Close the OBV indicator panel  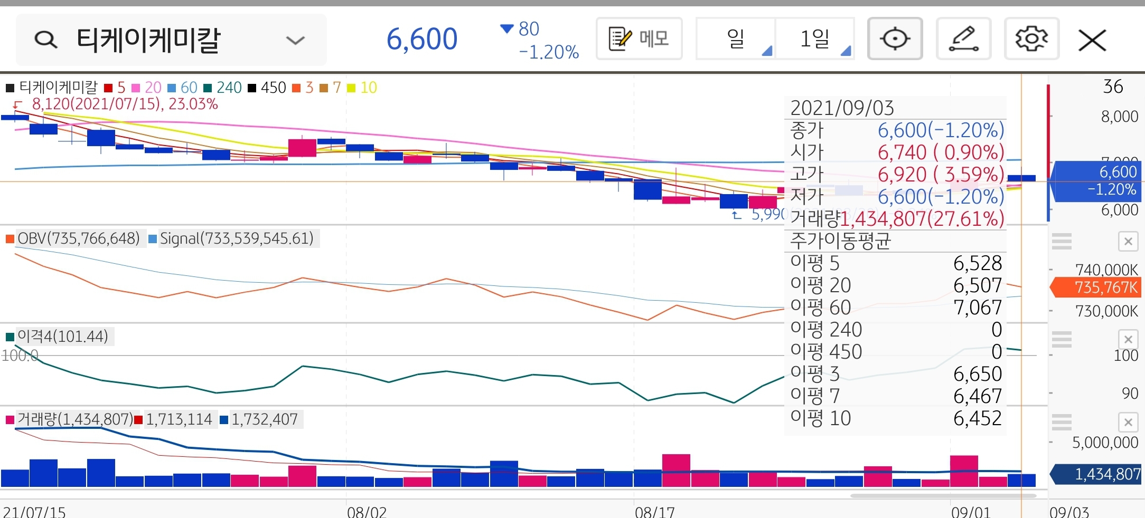1128,242
